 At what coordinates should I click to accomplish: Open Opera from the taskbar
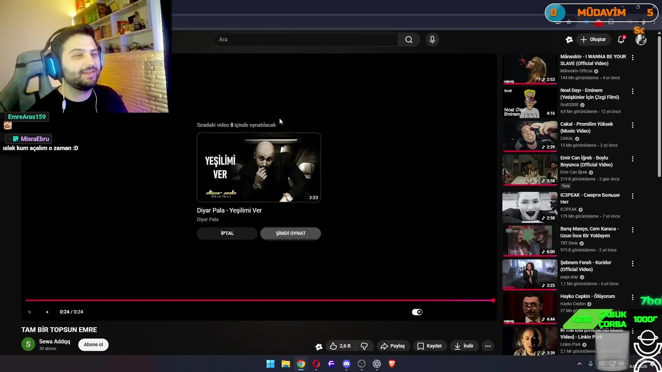point(316,364)
